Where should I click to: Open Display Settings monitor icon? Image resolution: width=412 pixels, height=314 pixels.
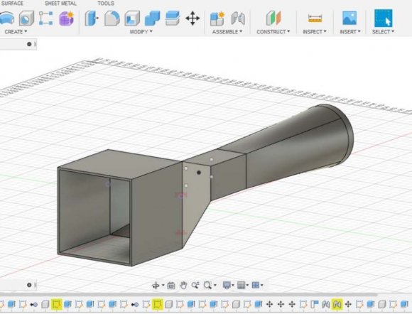(227, 285)
